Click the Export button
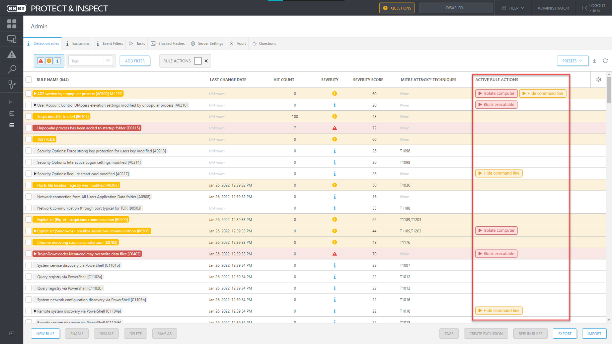Viewport: 612px width, 344px height. (x=565, y=334)
